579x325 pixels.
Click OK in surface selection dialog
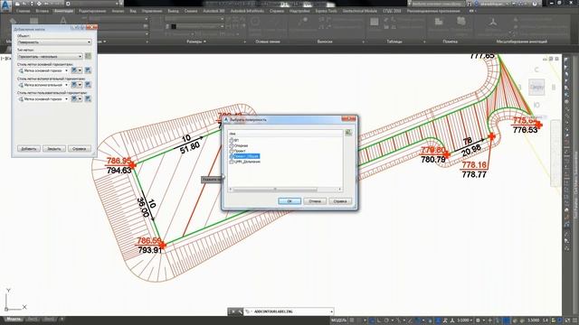289,201
